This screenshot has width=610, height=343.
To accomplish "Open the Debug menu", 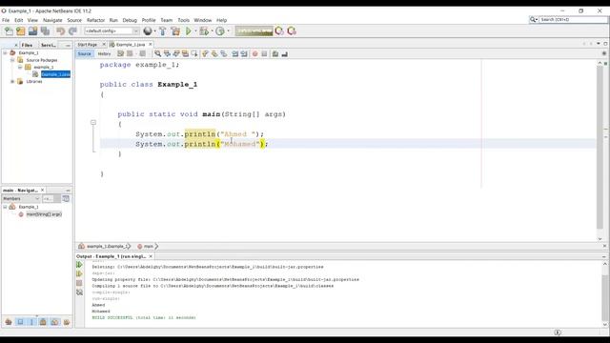I will [x=130, y=20].
